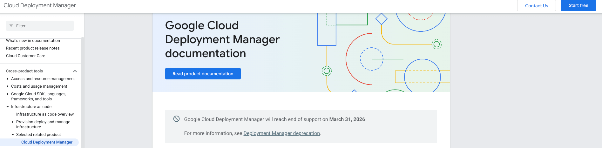The height and width of the screenshot is (148, 602).
Task: Expand Provision deploy and manage infrastructure arrow
Action: (13, 122)
